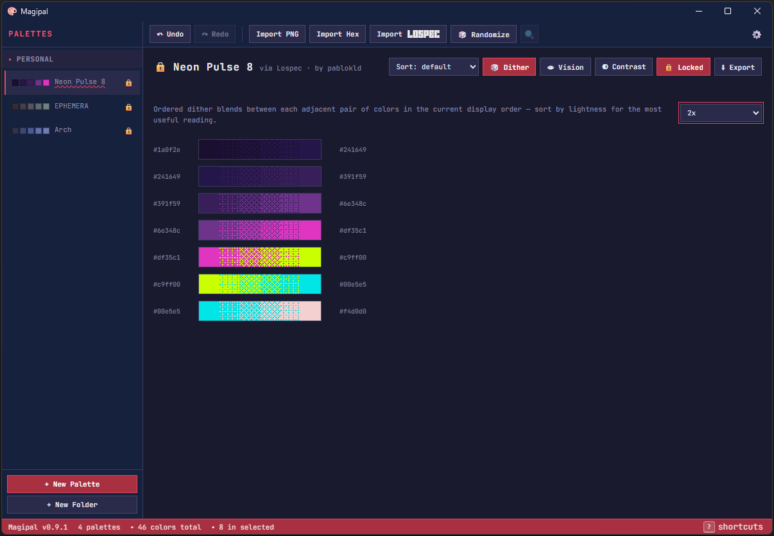Click dither strip from #6e348c to #df35c1
This screenshot has height=536, width=774.
[x=260, y=230]
